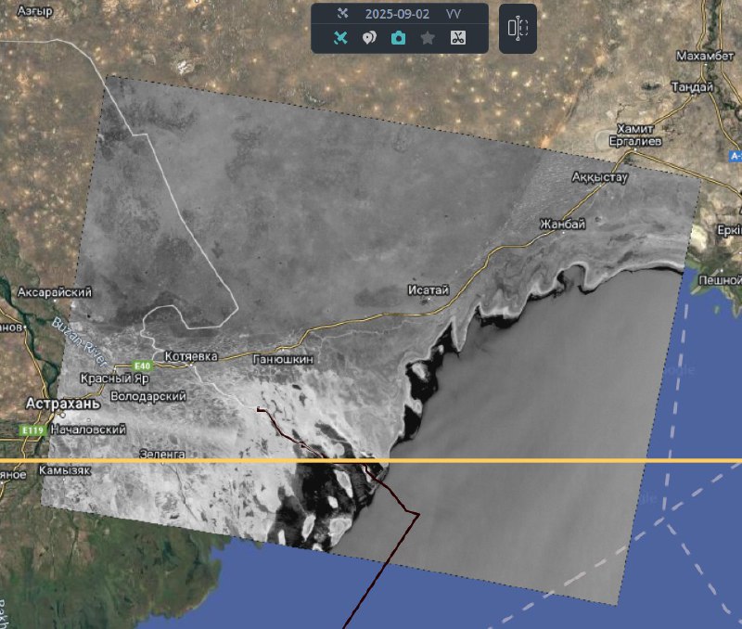Image resolution: width=742 pixels, height=629 pixels.
Task: Click the Красный Яр label
Action: pos(115,380)
